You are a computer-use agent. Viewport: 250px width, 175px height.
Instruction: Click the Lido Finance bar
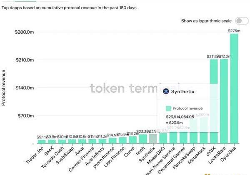(x=122, y=140)
